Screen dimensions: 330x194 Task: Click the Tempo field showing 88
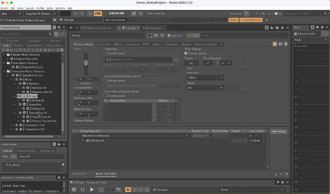191,63
